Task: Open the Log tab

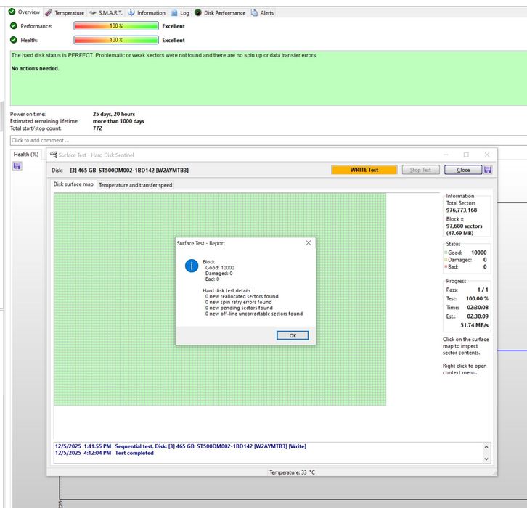Action: pyautogui.click(x=180, y=13)
